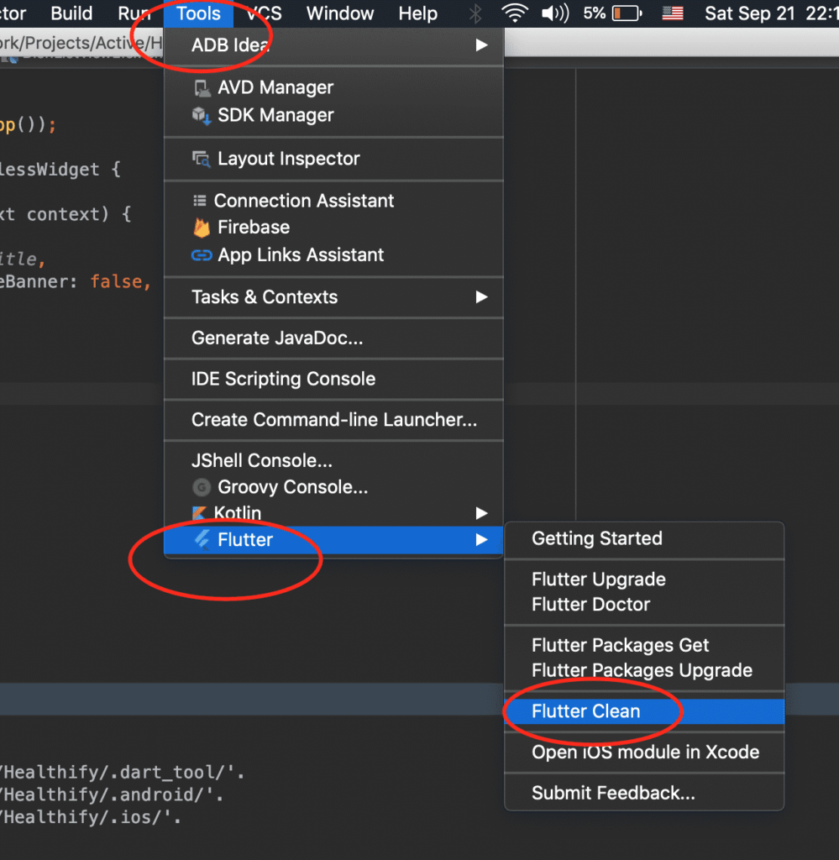The height and width of the screenshot is (860, 839).
Task: Run Flutter Packages Upgrade
Action: pos(644,671)
